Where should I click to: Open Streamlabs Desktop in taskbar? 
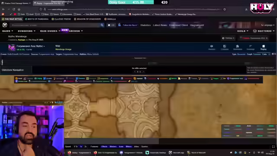click(x=155, y=153)
